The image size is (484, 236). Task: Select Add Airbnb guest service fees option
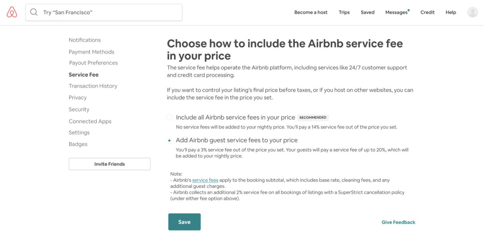click(x=169, y=140)
